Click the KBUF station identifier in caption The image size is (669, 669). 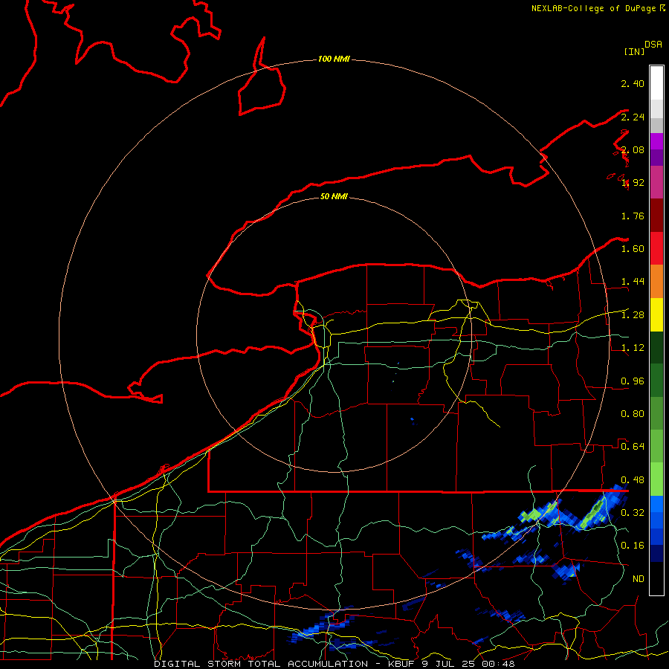click(x=401, y=664)
